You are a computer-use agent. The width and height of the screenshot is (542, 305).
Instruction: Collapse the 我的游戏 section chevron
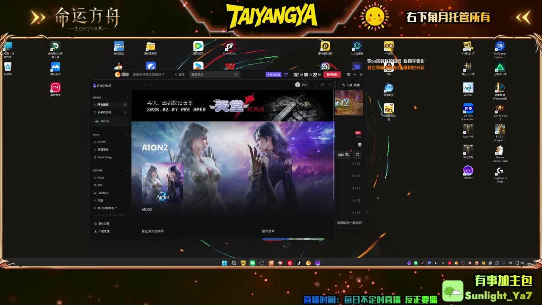(x=127, y=97)
